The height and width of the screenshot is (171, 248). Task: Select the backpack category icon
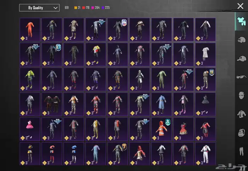[241, 132]
